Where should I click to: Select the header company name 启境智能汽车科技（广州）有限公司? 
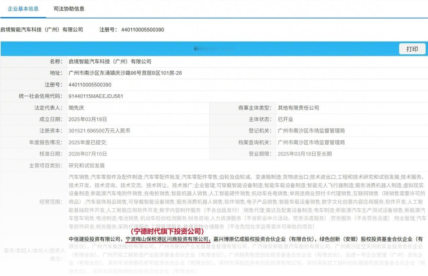41,30
